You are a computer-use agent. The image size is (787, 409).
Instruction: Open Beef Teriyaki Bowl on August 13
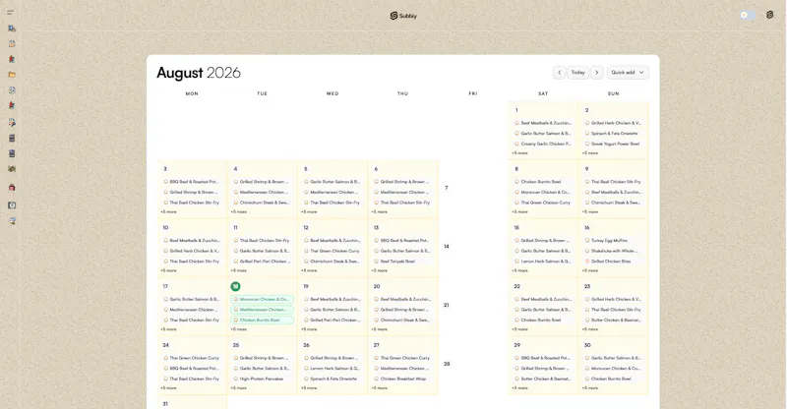402,262
